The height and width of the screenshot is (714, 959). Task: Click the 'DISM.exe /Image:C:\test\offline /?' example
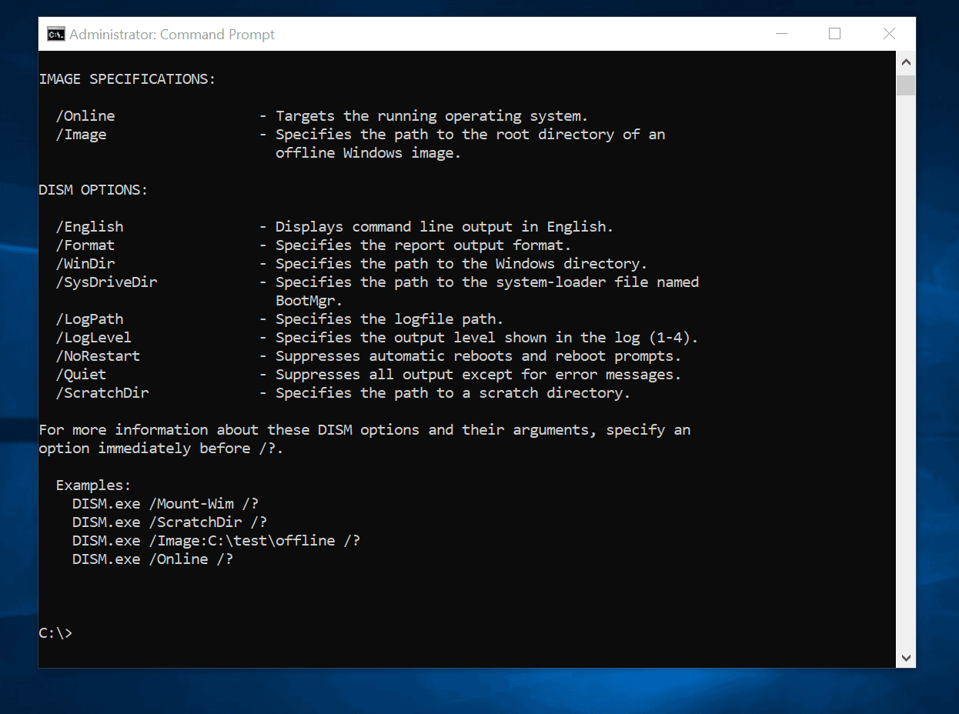pos(216,541)
